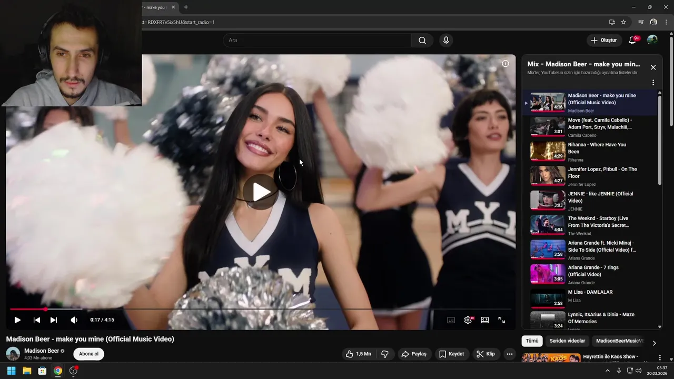Open more actions menu beside Klip
The image size is (674, 379).
509,354
